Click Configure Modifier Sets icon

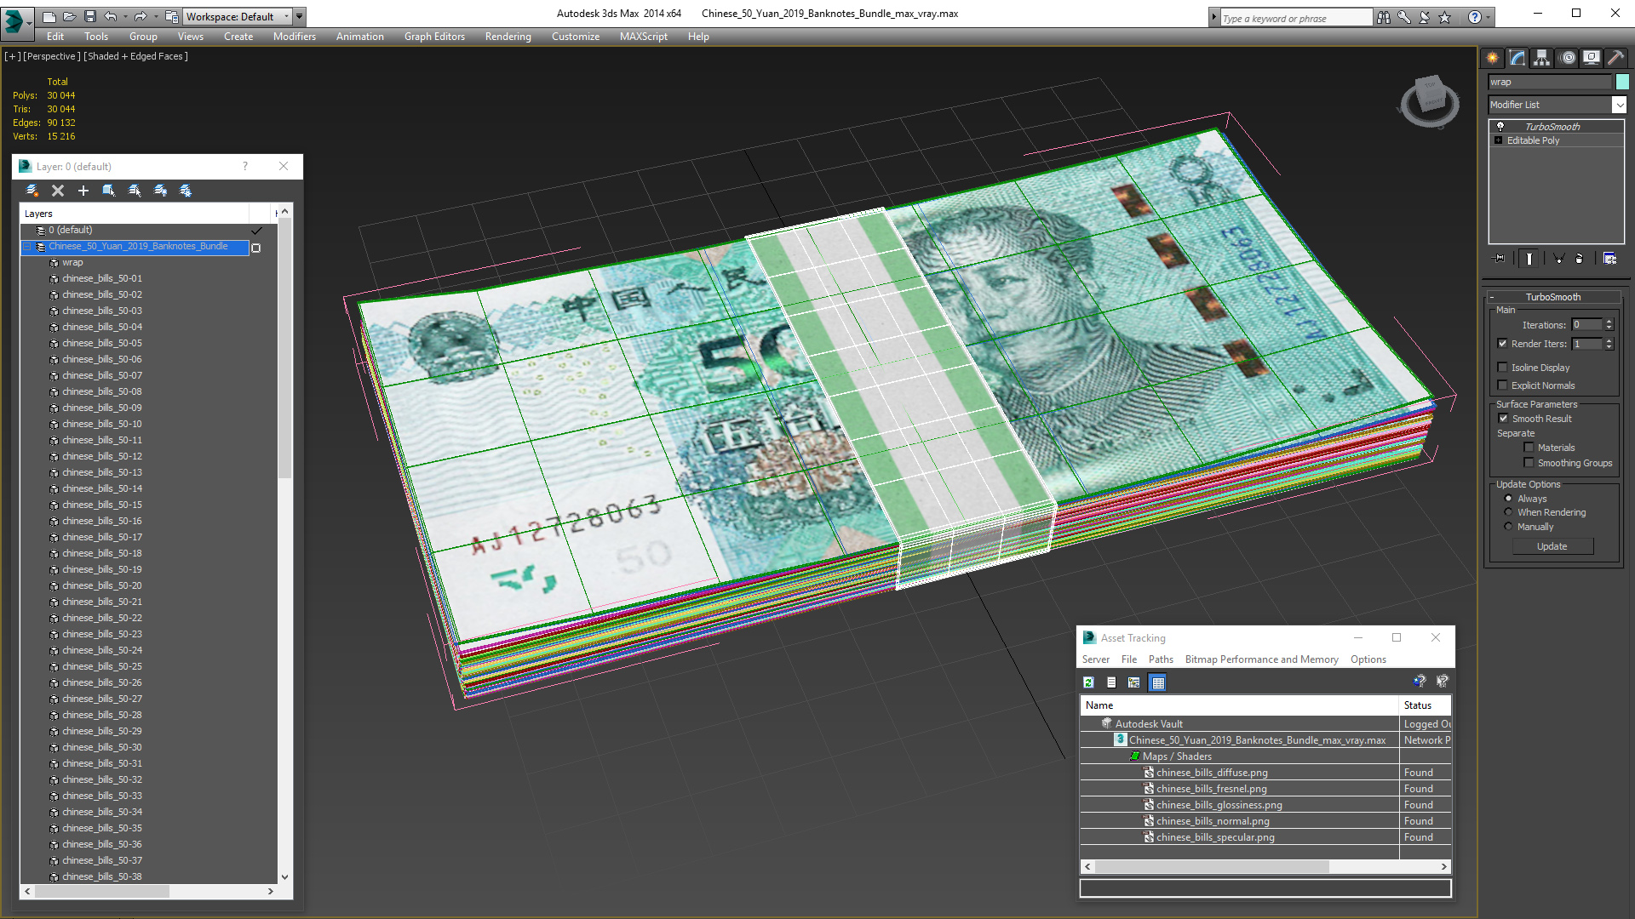1609,259
